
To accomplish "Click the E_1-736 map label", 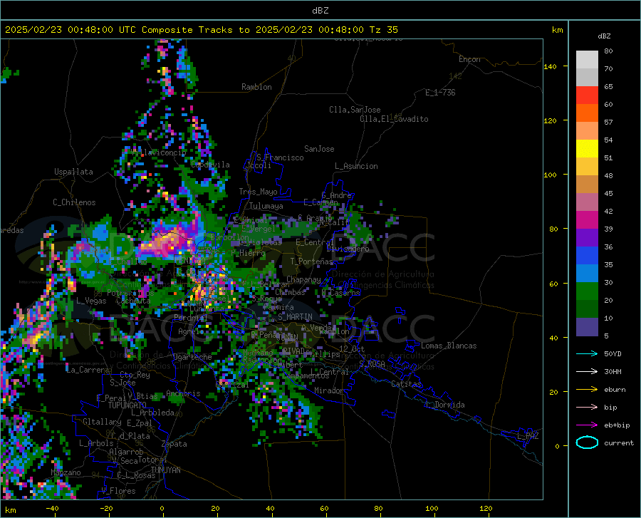I will [440, 93].
